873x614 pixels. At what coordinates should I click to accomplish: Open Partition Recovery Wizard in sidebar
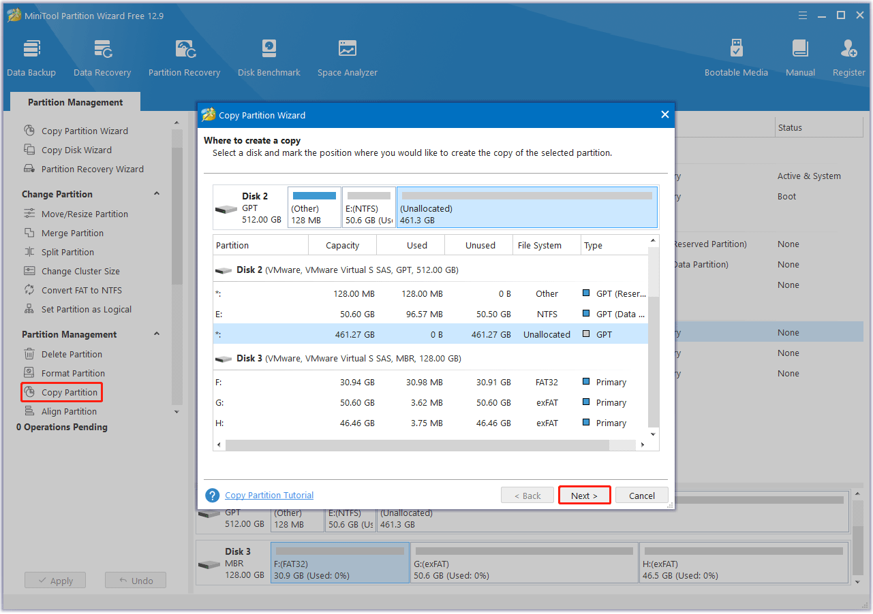click(x=84, y=169)
